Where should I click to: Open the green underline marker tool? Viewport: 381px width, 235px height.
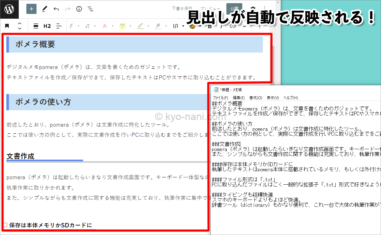coord(140,26)
